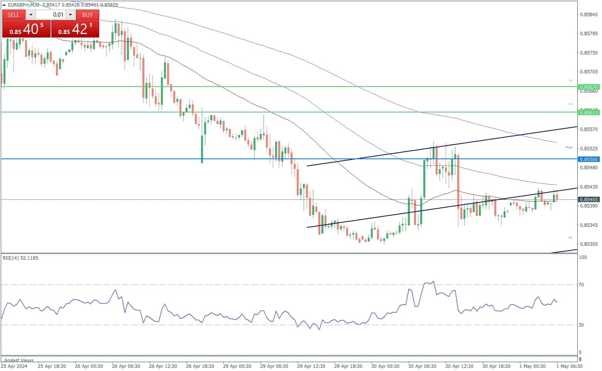Click the 30 Apr 06:30 time label

point(422,366)
